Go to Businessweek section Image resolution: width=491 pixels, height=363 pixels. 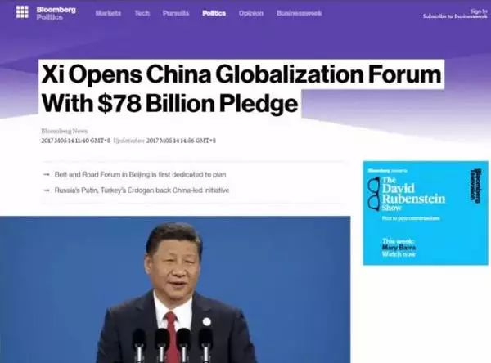[299, 13]
